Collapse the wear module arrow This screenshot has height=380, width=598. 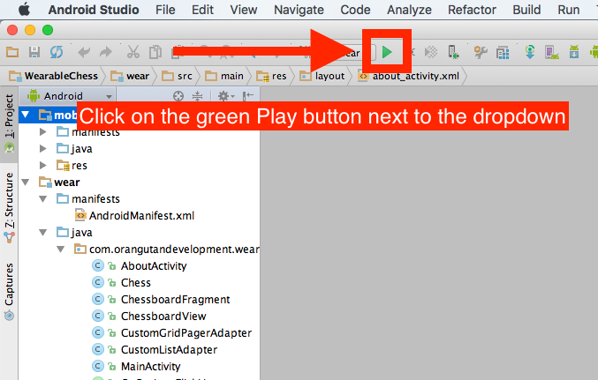pyautogui.click(x=25, y=182)
